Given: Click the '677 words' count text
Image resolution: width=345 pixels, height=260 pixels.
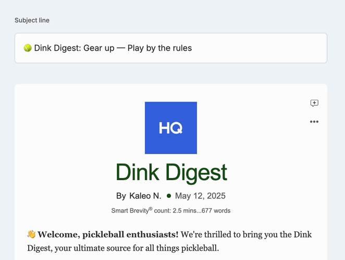Looking at the screenshot, I should coord(216,210).
